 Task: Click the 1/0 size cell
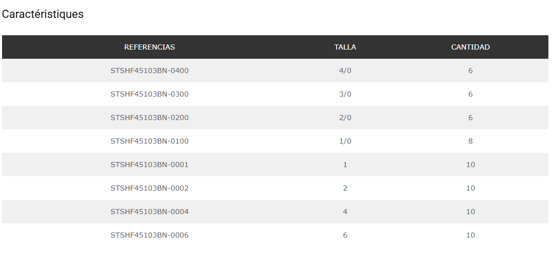[345, 141]
